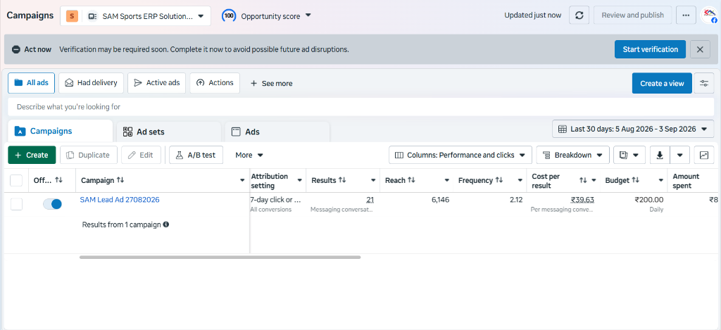Viewport: 721px width, 330px height.
Task: Export table data with download icon
Action: tap(660, 155)
